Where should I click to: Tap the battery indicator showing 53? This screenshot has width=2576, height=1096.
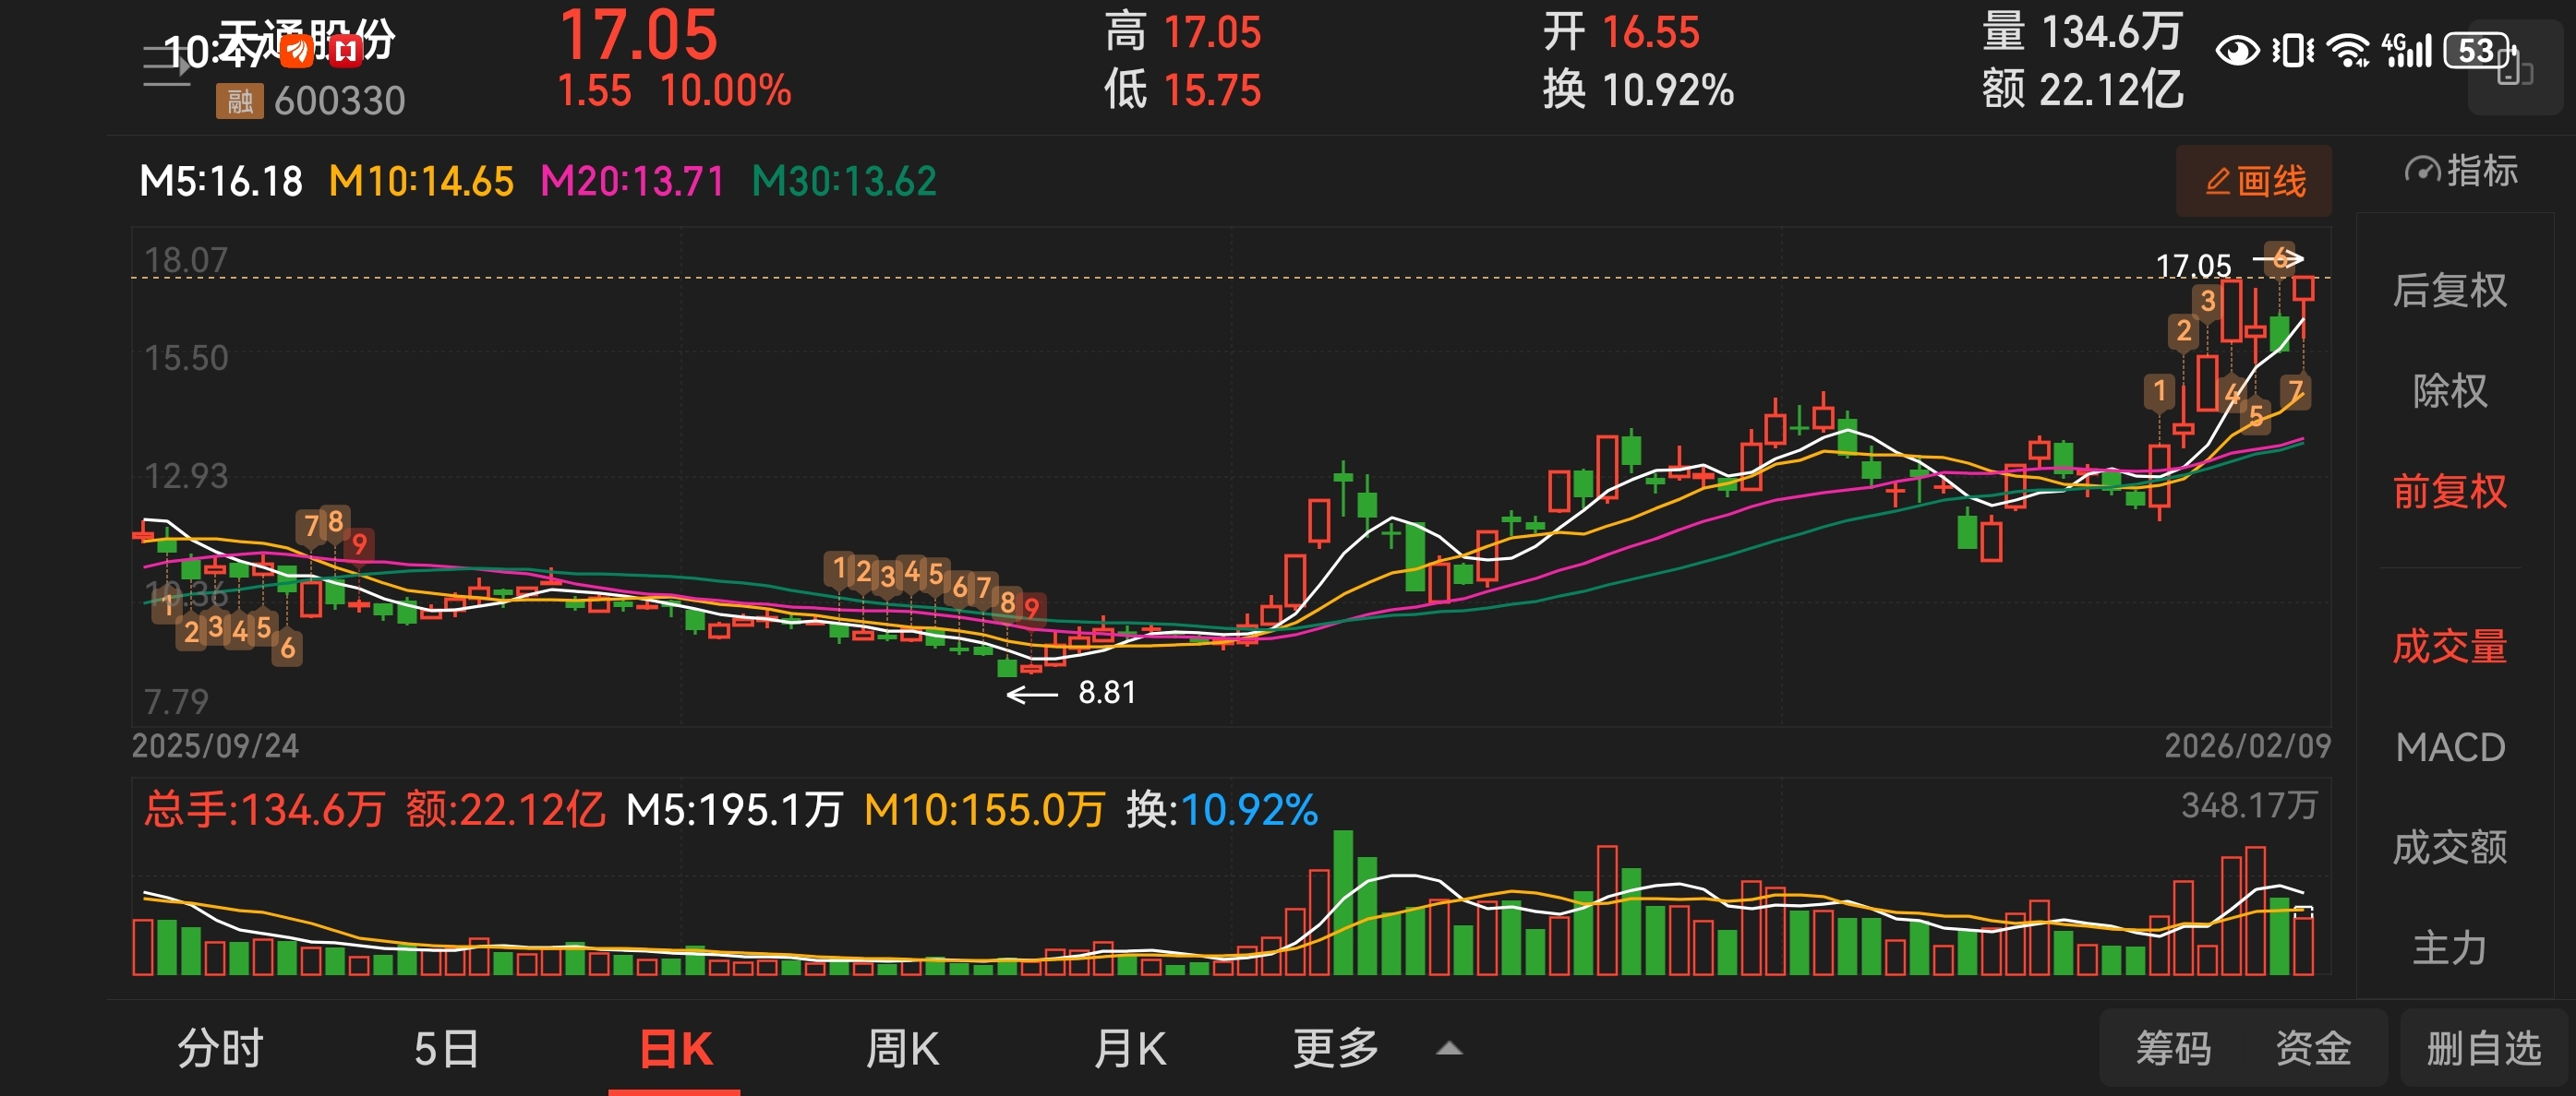(x=2477, y=50)
